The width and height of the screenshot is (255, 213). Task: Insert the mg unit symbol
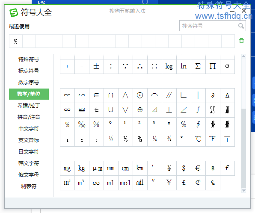click(x=67, y=168)
